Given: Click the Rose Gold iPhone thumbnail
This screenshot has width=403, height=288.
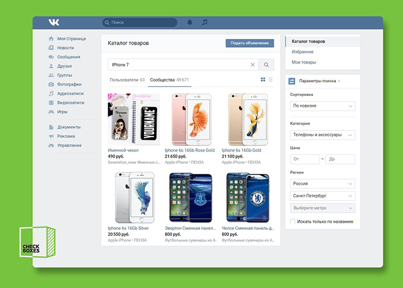Looking at the screenshot, I should [191, 119].
